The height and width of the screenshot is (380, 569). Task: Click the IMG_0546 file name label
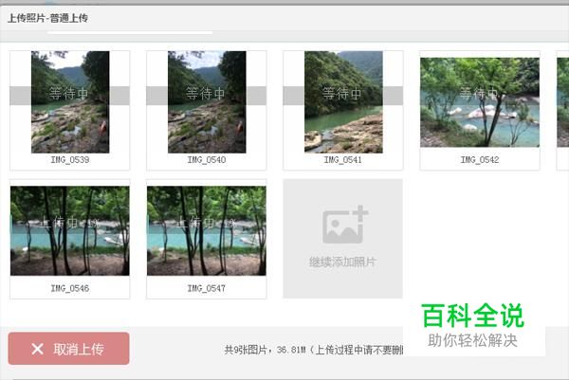coord(70,289)
